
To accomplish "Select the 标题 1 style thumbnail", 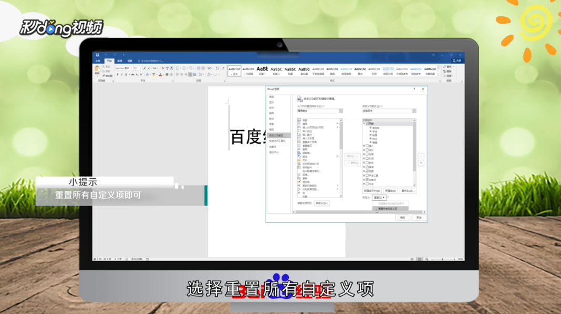I will coord(262,70).
